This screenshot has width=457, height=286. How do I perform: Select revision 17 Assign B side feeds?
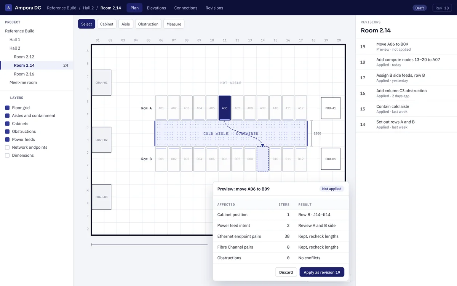(406, 78)
